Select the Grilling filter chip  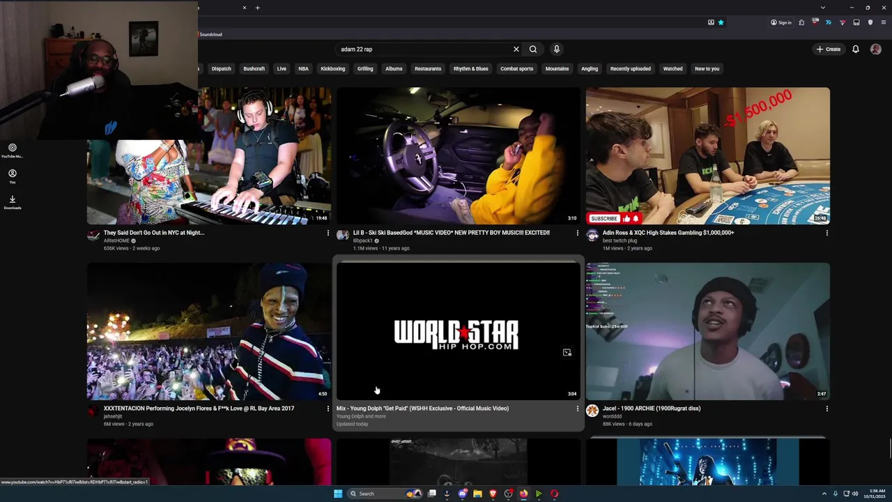[365, 68]
